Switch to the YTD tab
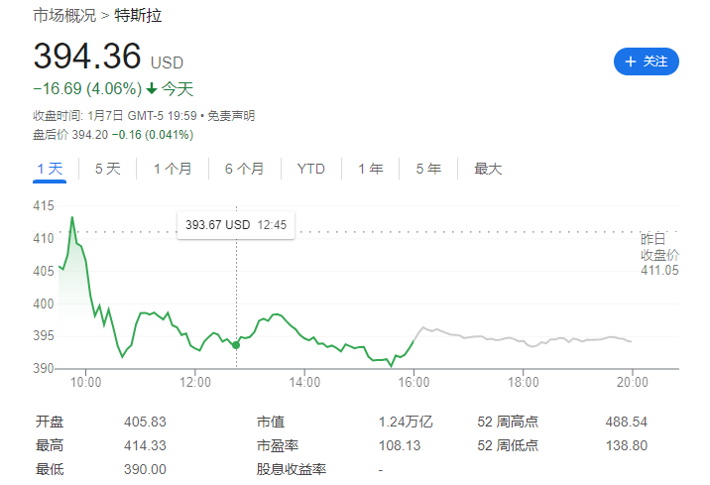The width and height of the screenshot is (710, 485). tap(311, 169)
